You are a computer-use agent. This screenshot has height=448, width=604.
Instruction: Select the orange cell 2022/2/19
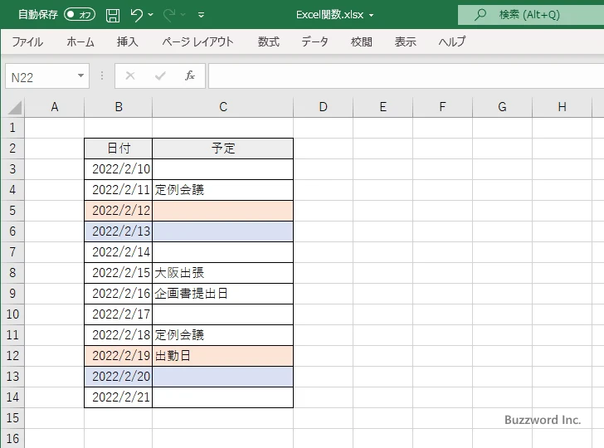(119, 356)
